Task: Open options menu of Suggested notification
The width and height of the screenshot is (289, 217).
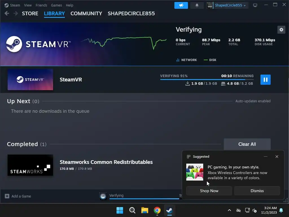Action: [265, 157]
